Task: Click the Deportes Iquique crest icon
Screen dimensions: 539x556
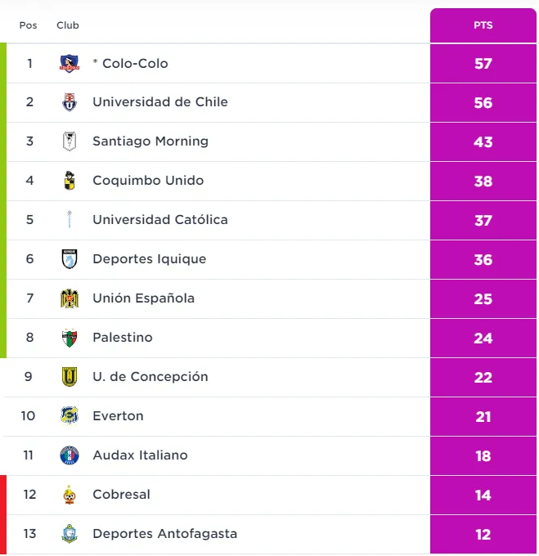Action: point(70,259)
